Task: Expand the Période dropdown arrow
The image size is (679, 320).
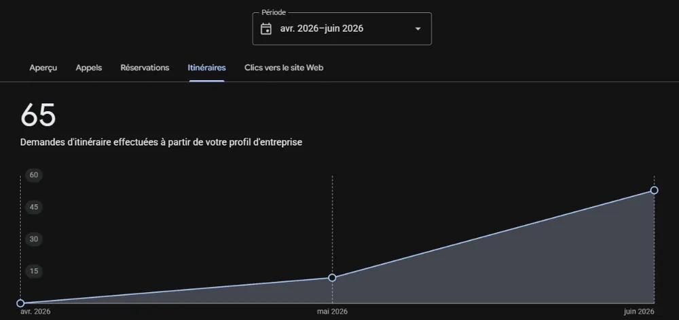Action: point(418,29)
